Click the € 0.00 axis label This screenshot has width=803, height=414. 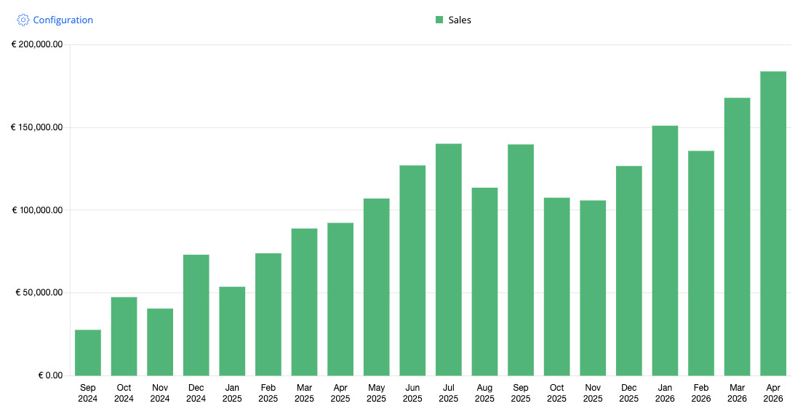coord(50,375)
